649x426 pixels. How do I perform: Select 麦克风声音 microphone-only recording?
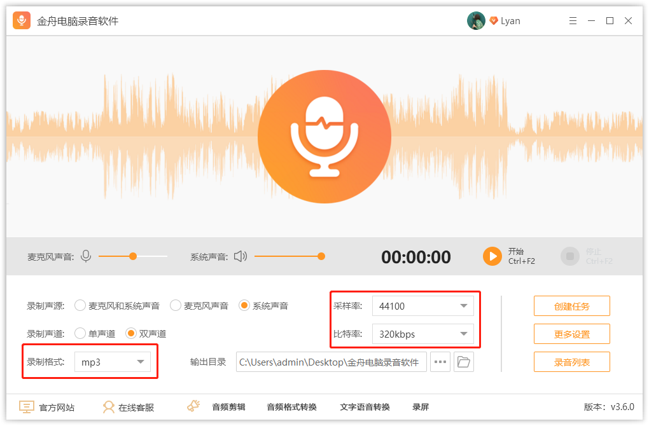pos(176,305)
